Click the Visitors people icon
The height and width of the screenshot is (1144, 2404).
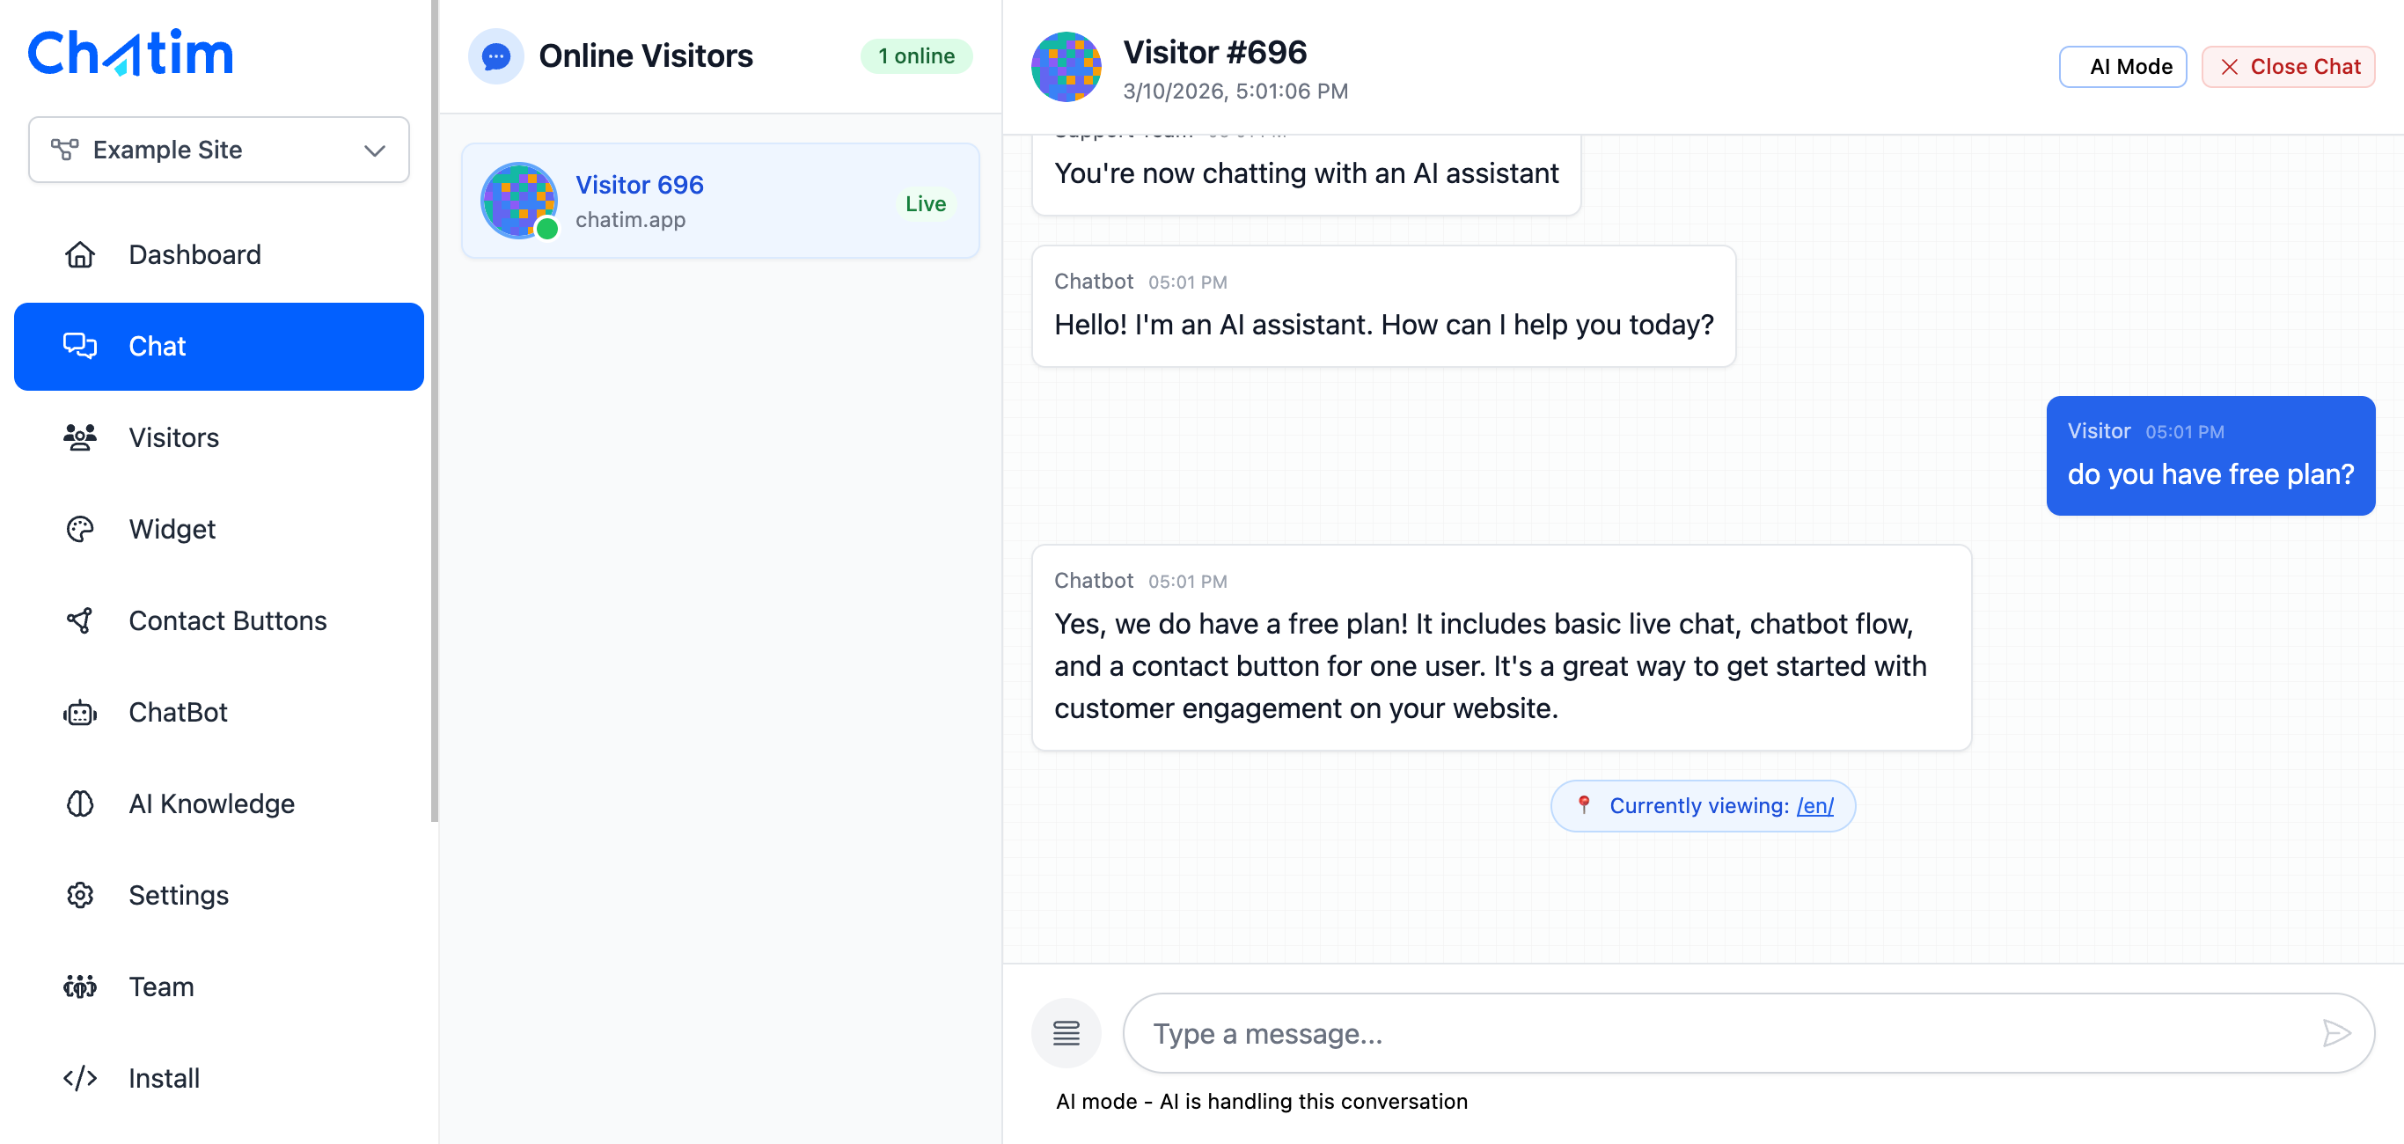pos(80,437)
